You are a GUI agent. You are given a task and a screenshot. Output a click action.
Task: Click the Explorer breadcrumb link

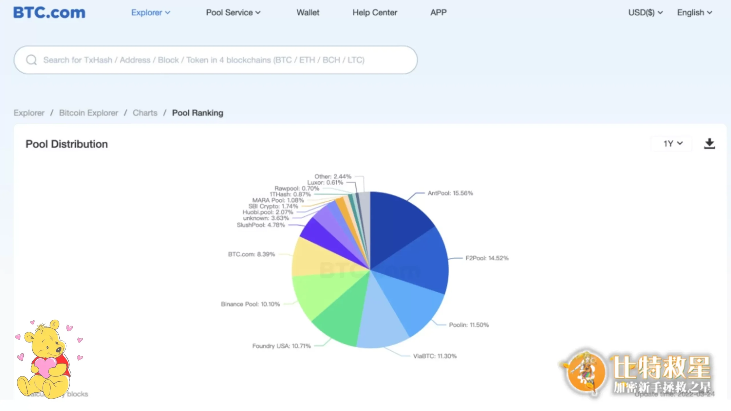[29, 113]
